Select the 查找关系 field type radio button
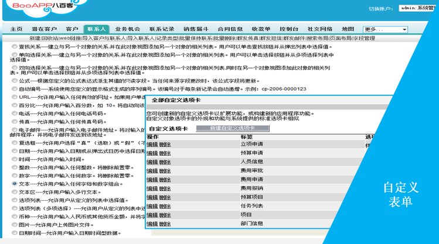The width and height of the screenshot is (439, 244). (x=14, y=47)
